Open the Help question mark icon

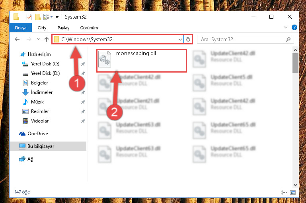(294, 27)
